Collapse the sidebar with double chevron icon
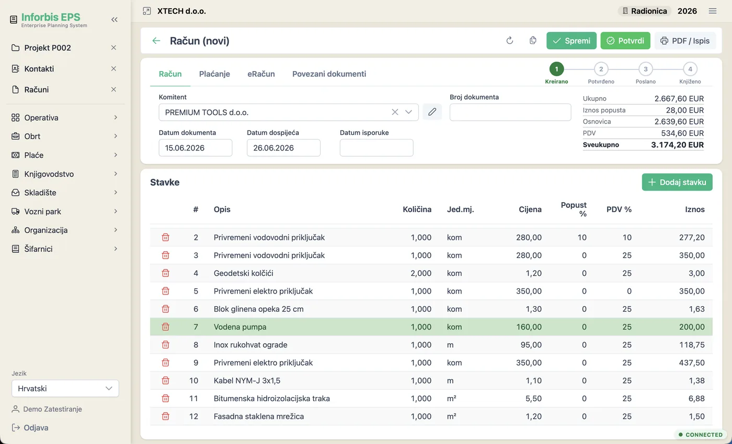Image resolution: width=732 pixels, height=444 pixels. 115,19
